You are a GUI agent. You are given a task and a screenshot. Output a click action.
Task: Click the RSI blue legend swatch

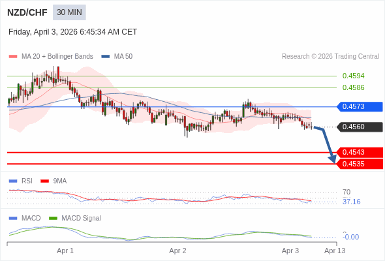tap(13, 181)
